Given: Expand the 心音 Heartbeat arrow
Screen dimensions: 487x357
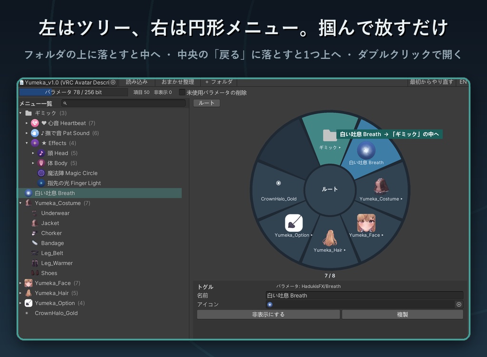Looking at the screenshot, I should pos(27,123).
